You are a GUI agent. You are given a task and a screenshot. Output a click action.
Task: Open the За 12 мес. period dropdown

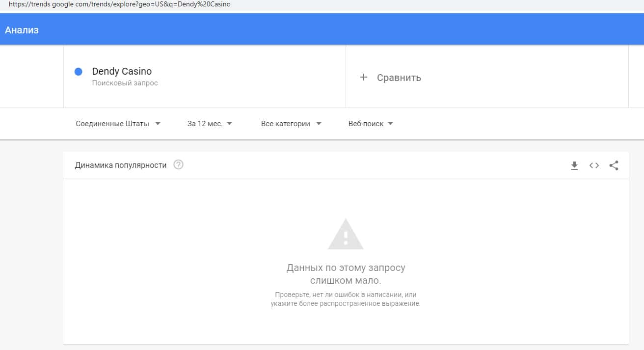coord(210,124)
